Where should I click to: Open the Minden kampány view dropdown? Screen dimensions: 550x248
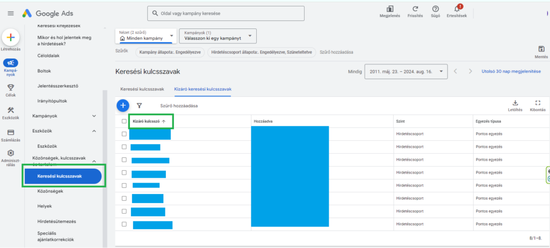(146, 36)
